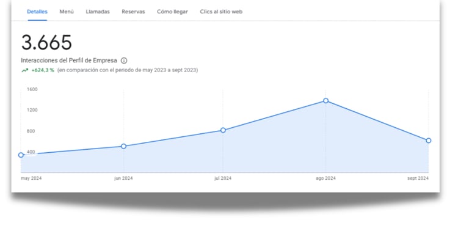Select the jul 2024 data point on chart
The height and width of the screenshot is (228, 469).
(223, 130)
